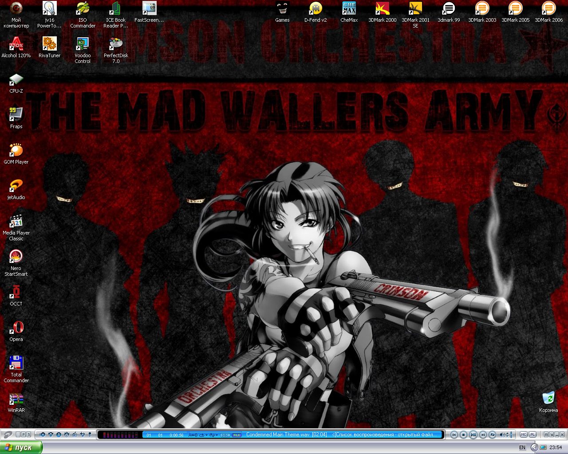Image resolution: width=568 pixels, height=454 pixels.
Task: Click the open file button in jetAudio
Action: coord(493,434)
